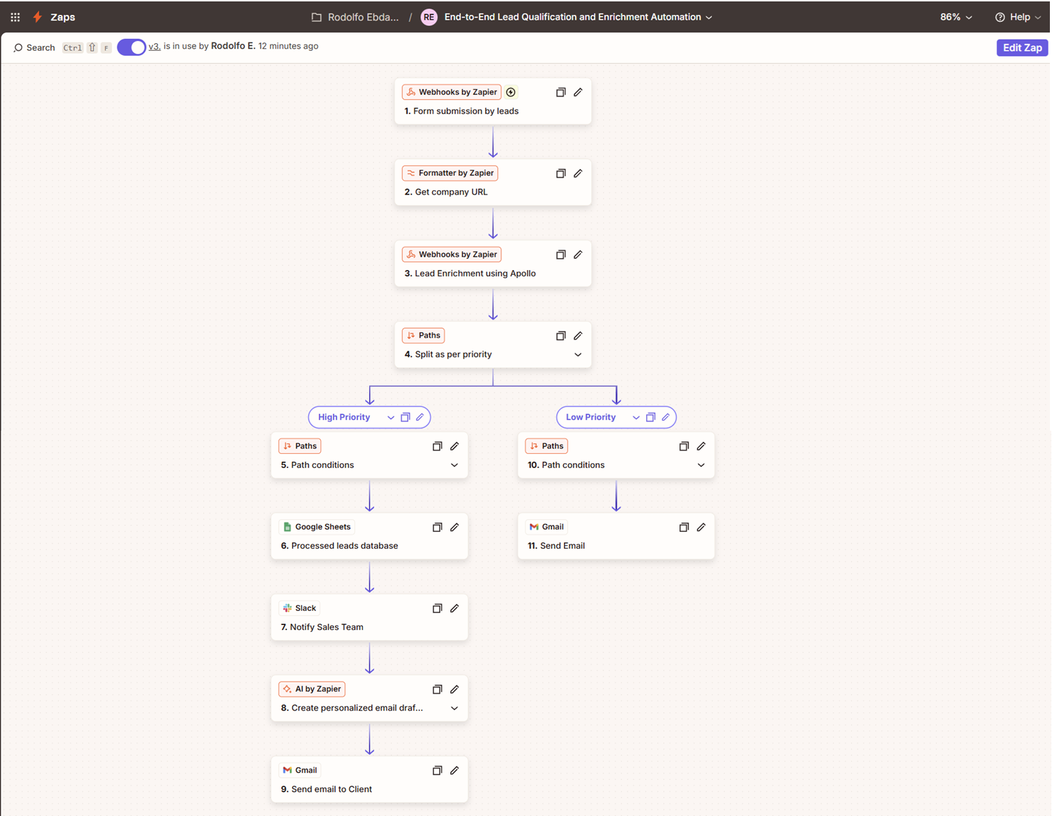This screenshot has height=816, width=1052.
Task: Duplicate step 6 Processed leads database
Action: (x=437, y=528)
